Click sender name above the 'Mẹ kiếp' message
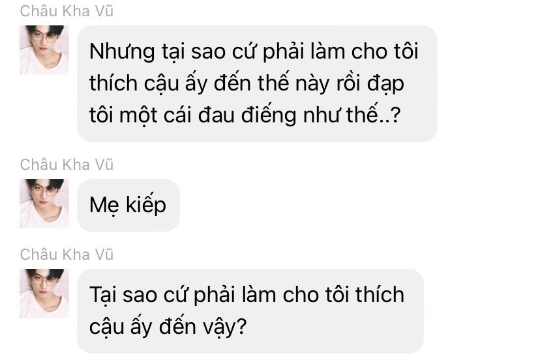 click(67, 165)
